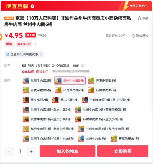Screen dimensions: 153x164
Task: Select the 重庆小面6桶 spec option
Action: [65, 100]
